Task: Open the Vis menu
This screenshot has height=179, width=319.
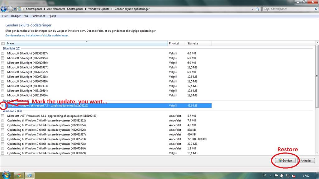Action: coord(26,16)
